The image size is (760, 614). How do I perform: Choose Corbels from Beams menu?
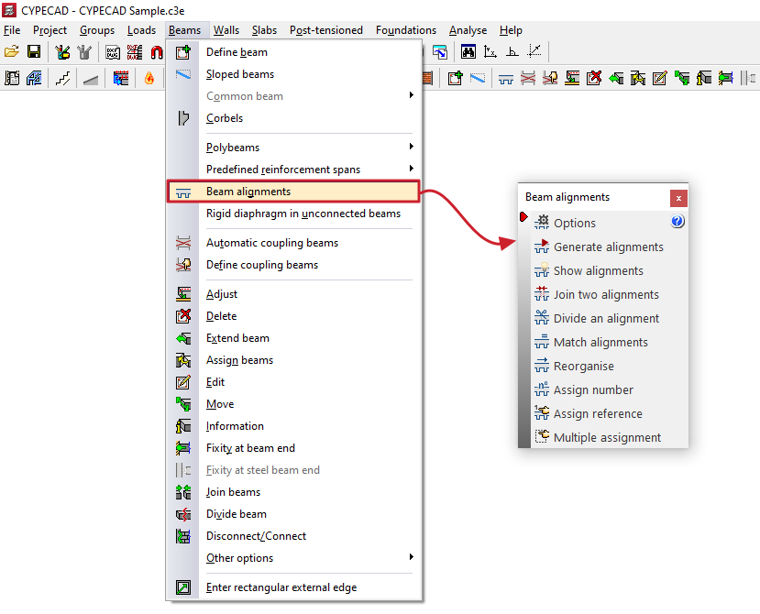[x=293, y=118]
